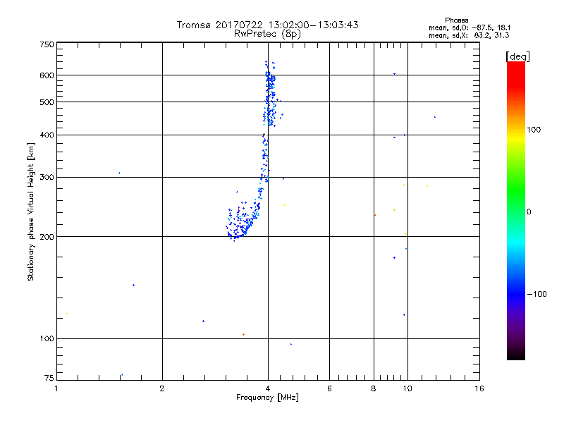
Task: Click the '500' y-axis tick label
Action: 47,102
